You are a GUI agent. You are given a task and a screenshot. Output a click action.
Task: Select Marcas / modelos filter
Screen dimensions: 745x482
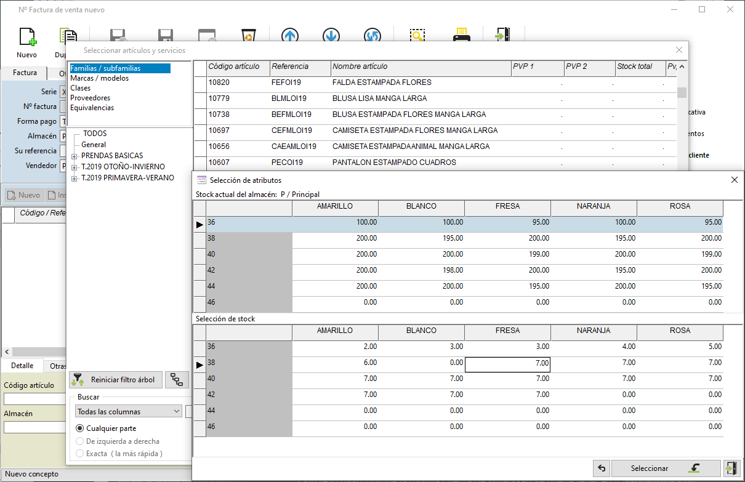point(100,78)
